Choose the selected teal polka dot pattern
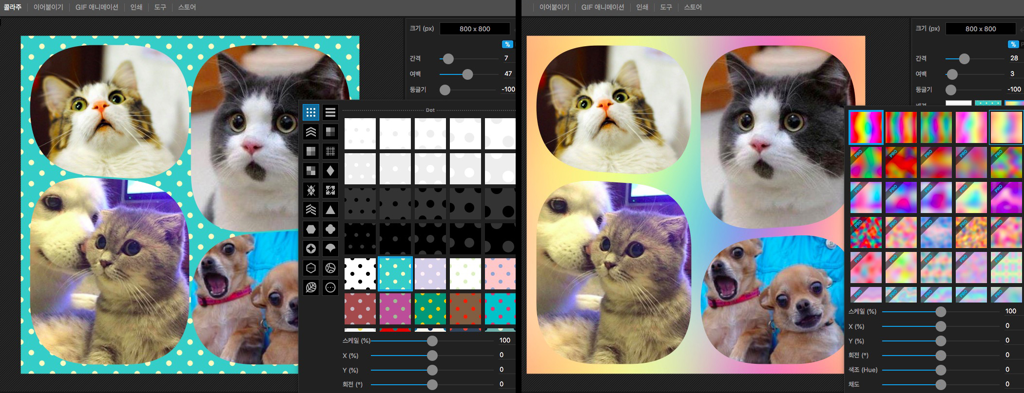Image resolution: width=1024 pixels, height=393 pixels. (x=395, y=274)
